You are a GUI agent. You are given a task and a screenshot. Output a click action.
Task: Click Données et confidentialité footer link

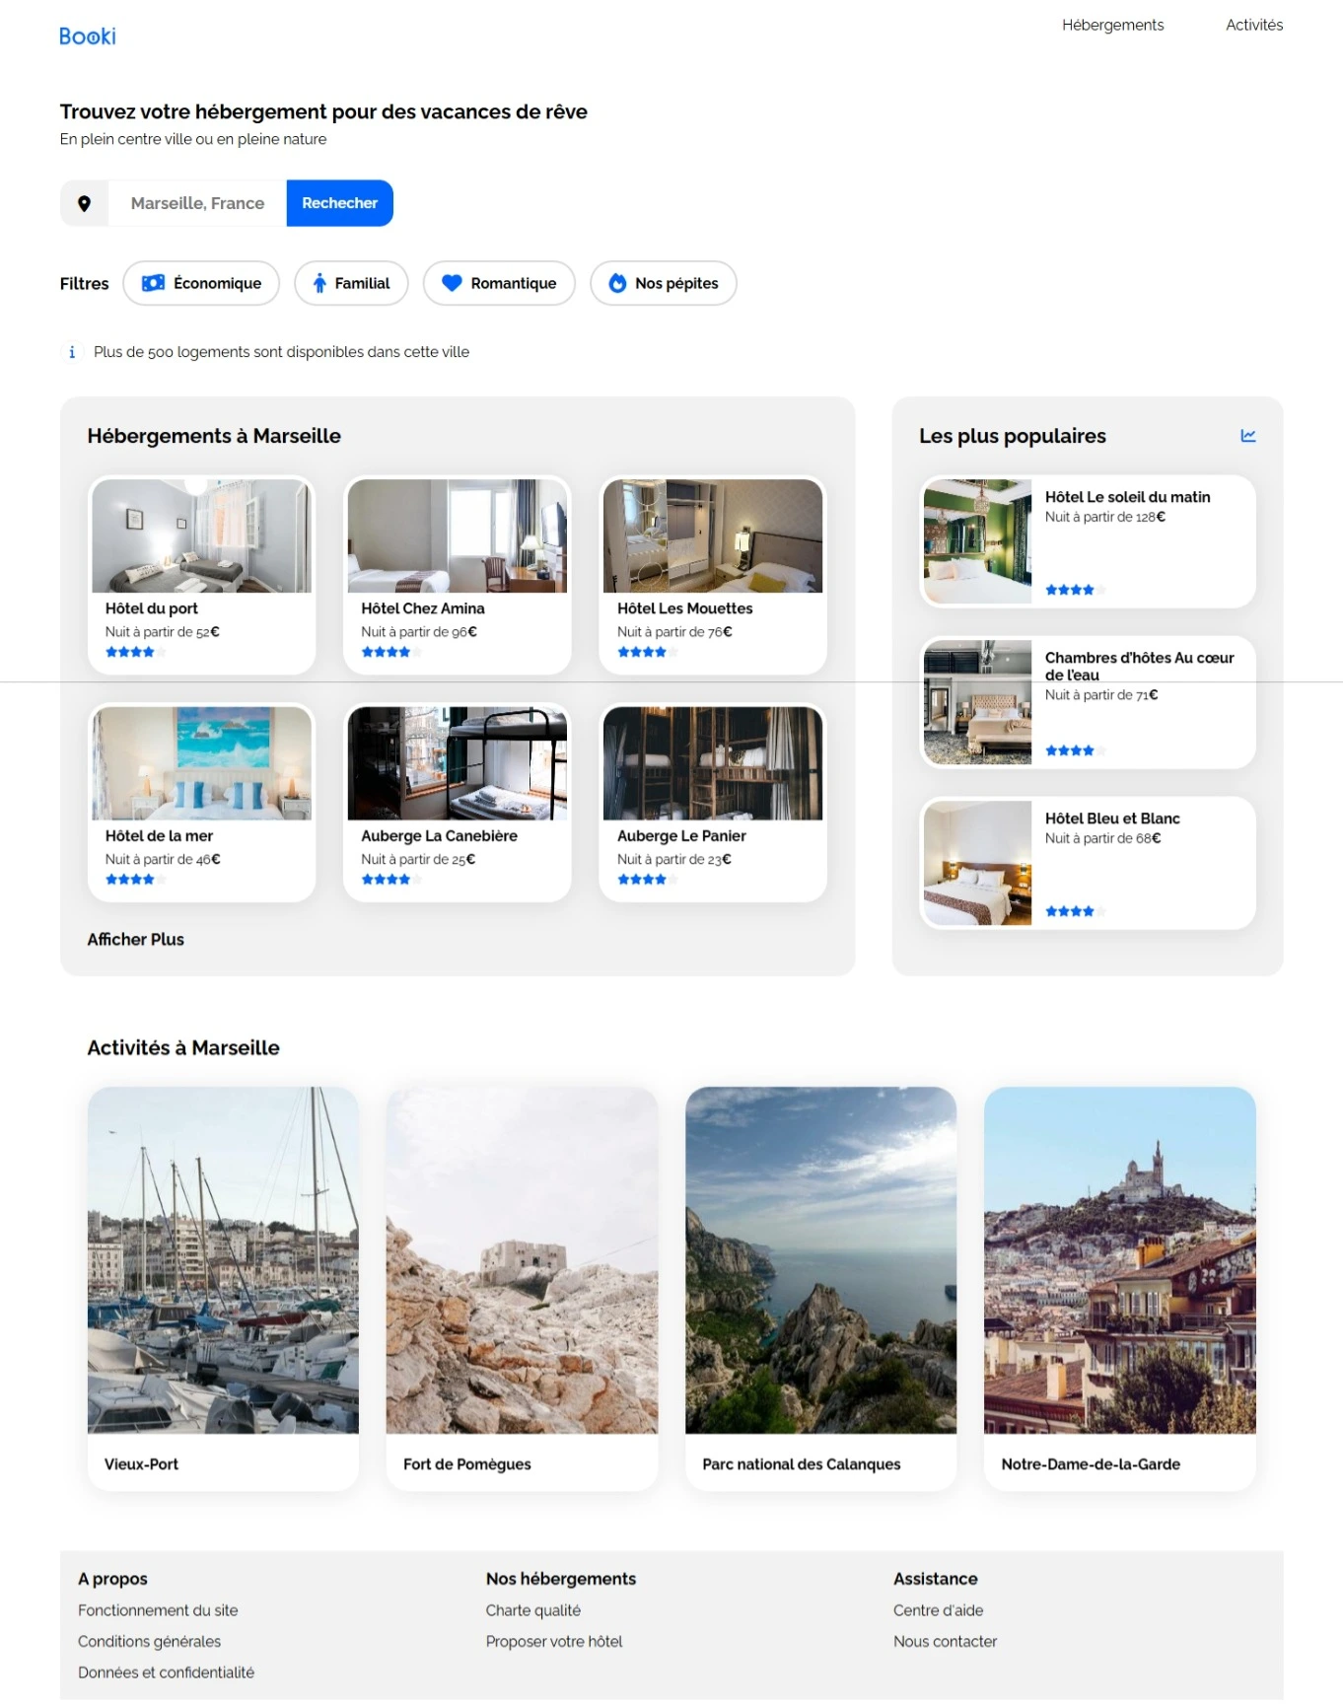[166, 1672]
